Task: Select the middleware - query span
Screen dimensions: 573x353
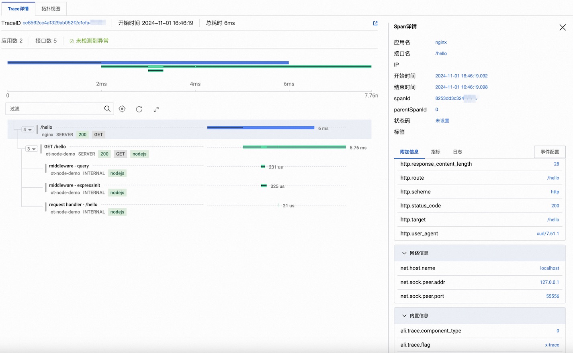Action: (69, 166)
